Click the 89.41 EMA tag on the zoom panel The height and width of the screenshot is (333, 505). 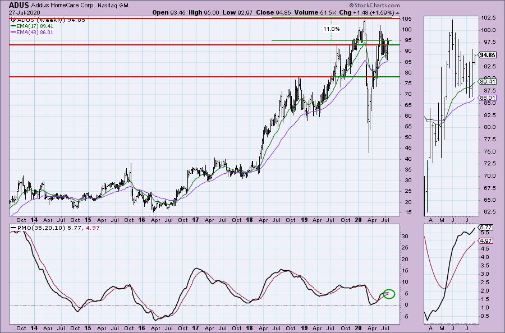point(487,82)
